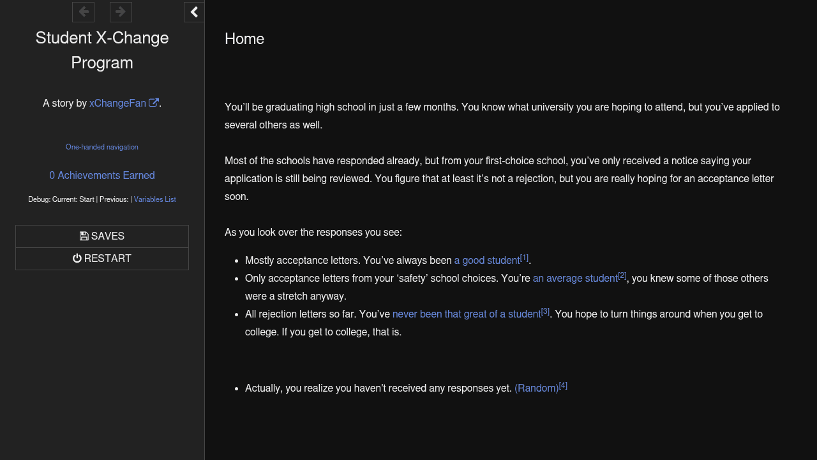Collapse the sidebar with the chevron toggle

194,12
